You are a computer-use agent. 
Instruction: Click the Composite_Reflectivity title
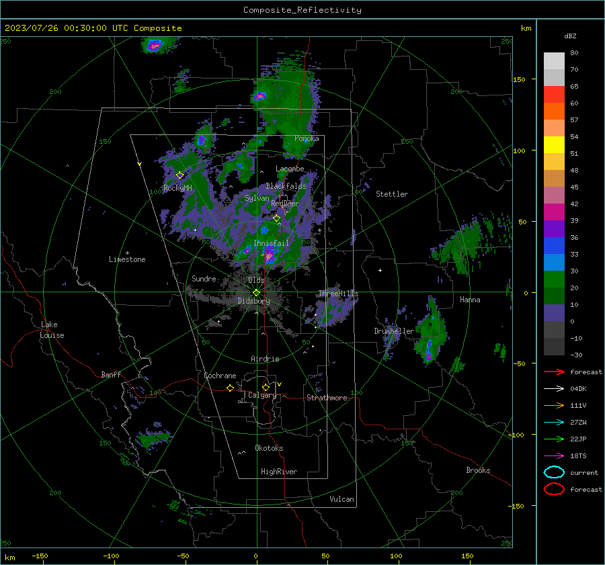point(302,10)
